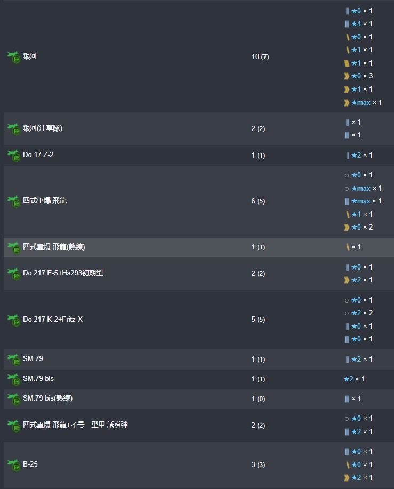Click the green icon beside 四式重爆 飛龍+イ号一型甲 誘導弾

(x=13, y=425)
